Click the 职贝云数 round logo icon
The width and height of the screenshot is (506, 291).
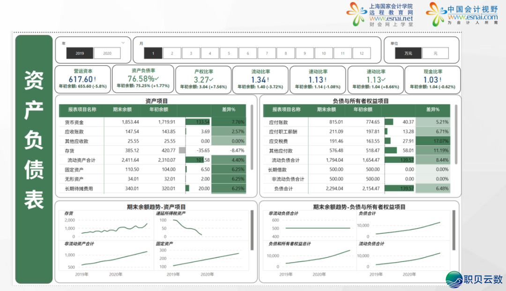[453, 279]
